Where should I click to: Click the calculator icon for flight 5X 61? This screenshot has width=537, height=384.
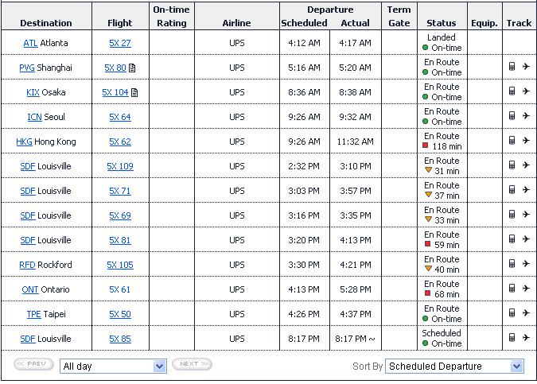pyautogui.click(x=512, y=288)
